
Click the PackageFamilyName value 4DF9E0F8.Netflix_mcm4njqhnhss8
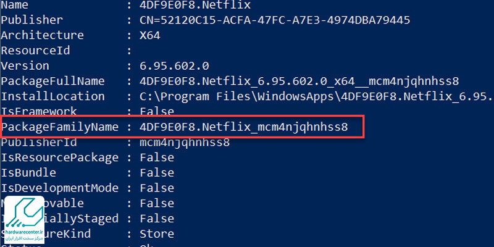(x=243, y=127)
